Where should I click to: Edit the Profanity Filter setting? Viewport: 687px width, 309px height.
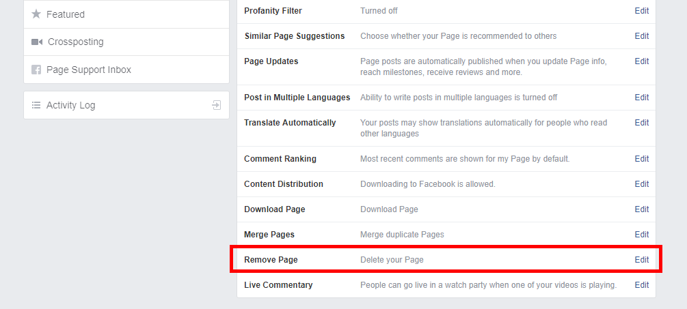641,11
